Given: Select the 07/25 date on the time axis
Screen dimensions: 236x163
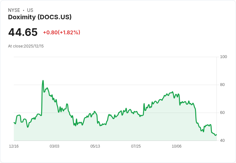Looking at the screenshot, I should (x=136, y=146).
